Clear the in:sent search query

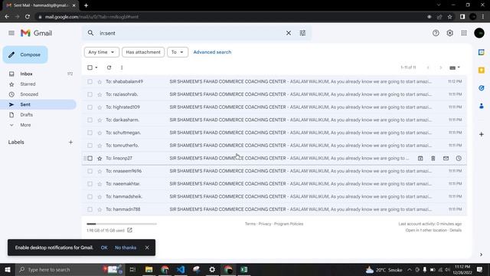(289, 33)
